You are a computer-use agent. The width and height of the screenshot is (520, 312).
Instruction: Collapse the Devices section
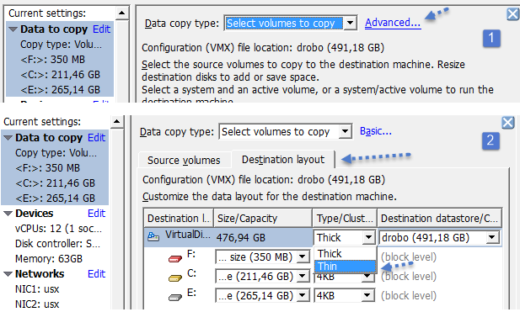8,214
